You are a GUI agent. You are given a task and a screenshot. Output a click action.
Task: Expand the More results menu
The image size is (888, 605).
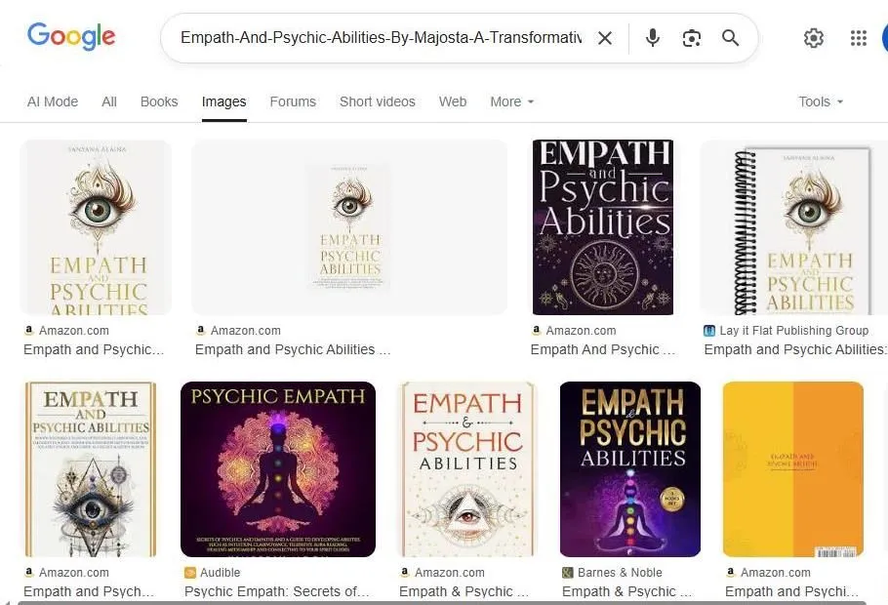pos(510,101)
